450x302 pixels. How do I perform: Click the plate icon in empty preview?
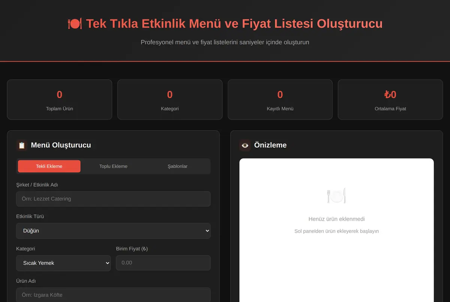coord(336,196)
